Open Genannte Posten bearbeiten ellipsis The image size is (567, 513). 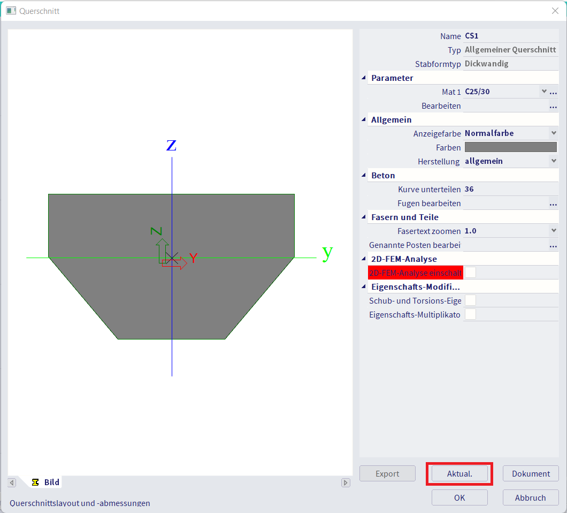coord(553,246)
